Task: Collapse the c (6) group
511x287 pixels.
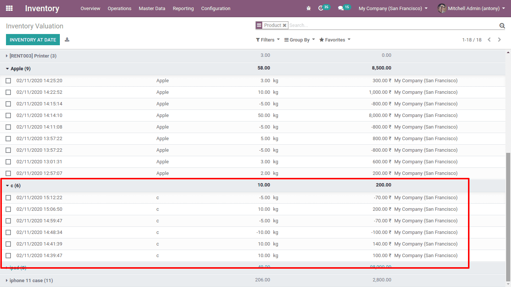Action: coord(13,185)
